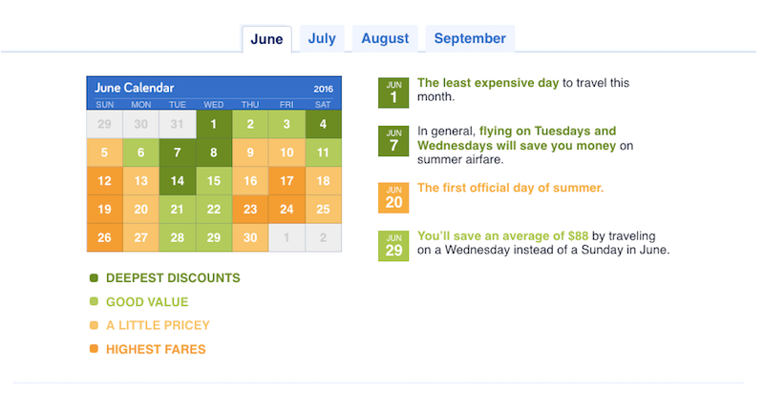Screen dimensions: 764x407
Task: Click 'You'll save an average of $88' text
Action: (x=502, y=235)
